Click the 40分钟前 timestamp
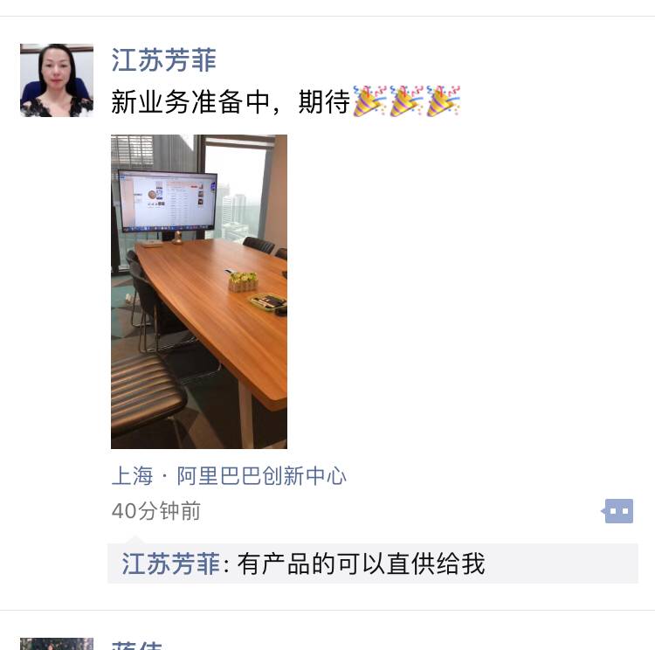Screen dimensions: 655x650 [156, 511]
